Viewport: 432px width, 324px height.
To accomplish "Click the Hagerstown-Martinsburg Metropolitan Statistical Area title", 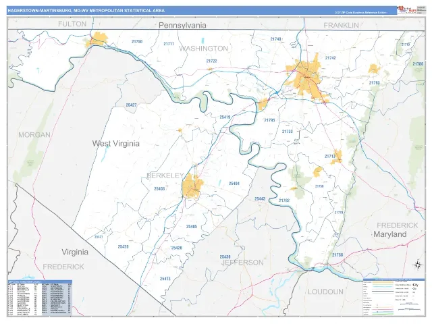I will point(86,11).
